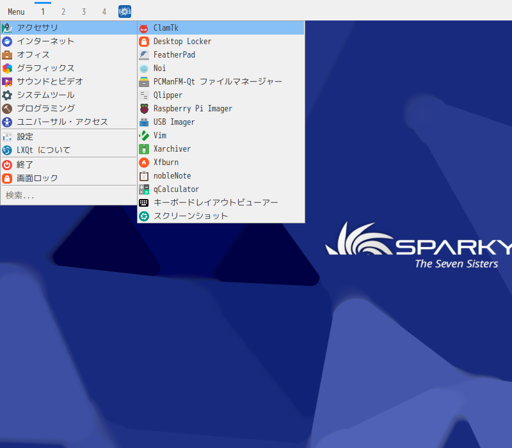512x448 pixels.
Task: Click the アクセサリ category icon
Action: (x=7, y=28)
